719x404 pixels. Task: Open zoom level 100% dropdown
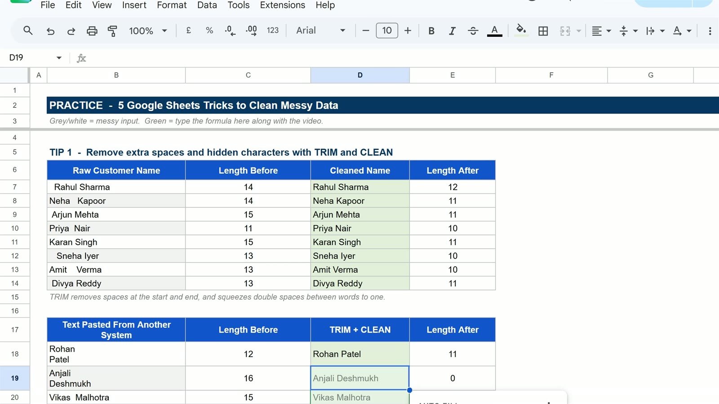[x=148, y=31]
